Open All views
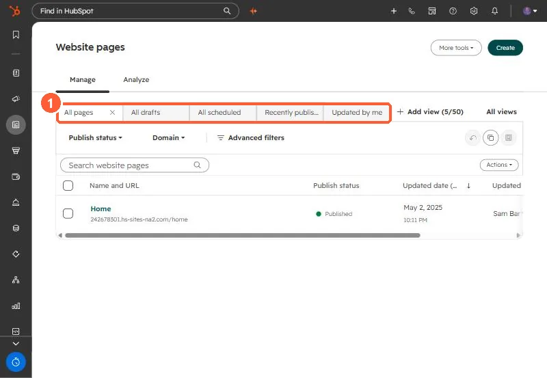Viewport: 547px width, 378px height. click(x=501, y=111)
